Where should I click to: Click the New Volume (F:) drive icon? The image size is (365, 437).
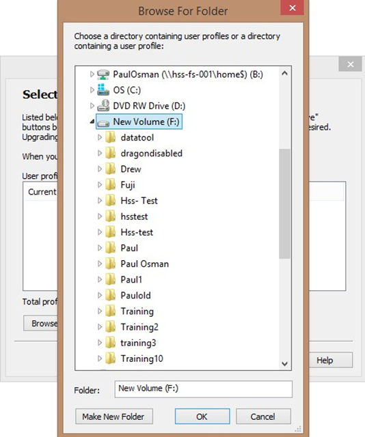[x=103, y=123]
